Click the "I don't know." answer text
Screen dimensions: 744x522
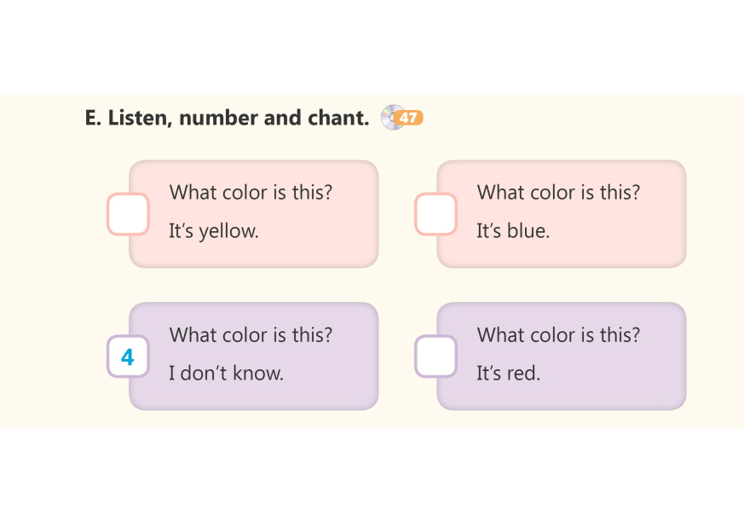click(226, 373)
